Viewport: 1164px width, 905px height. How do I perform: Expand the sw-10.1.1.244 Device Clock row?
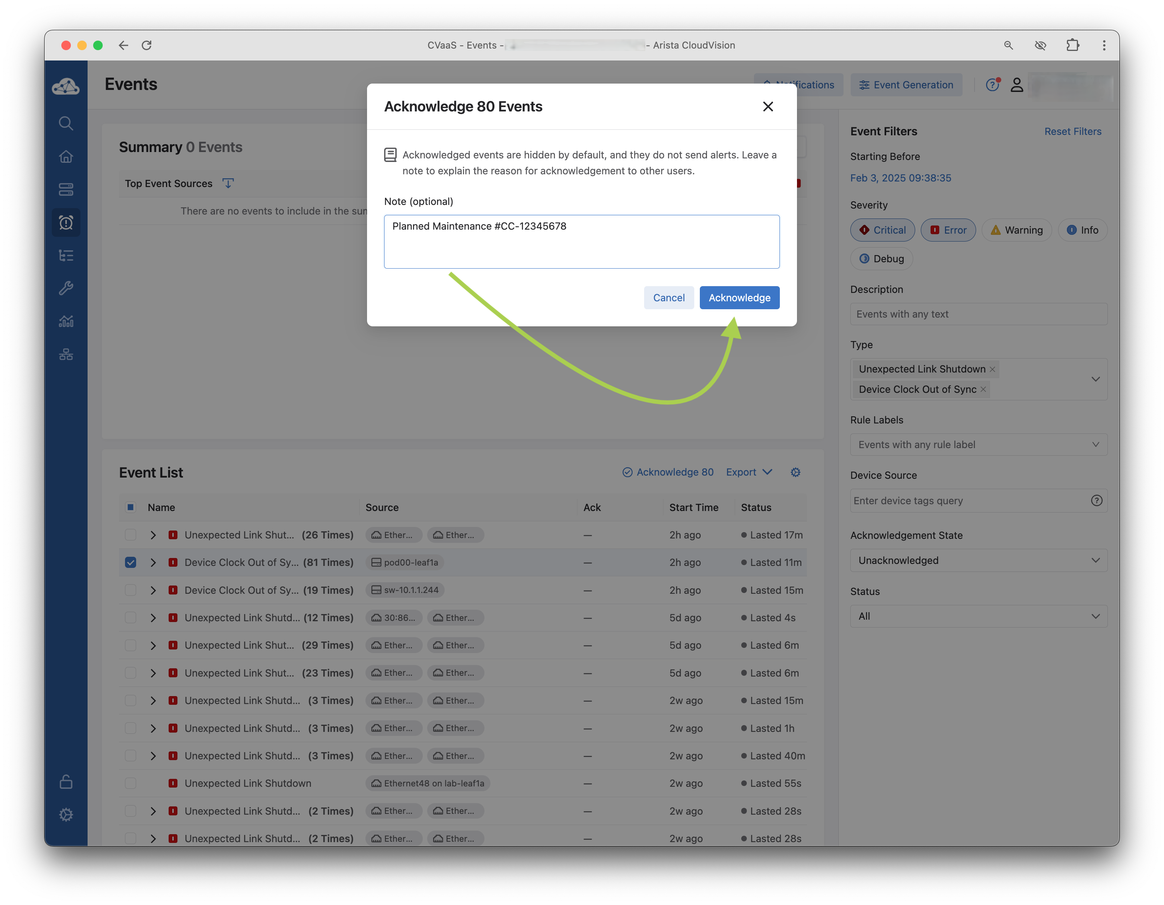pos(153,590)
